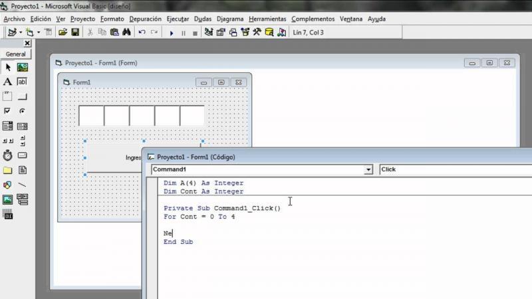Click the Open Project folder icon
This screenshot has height=299, width=532.
pos(63,33)
